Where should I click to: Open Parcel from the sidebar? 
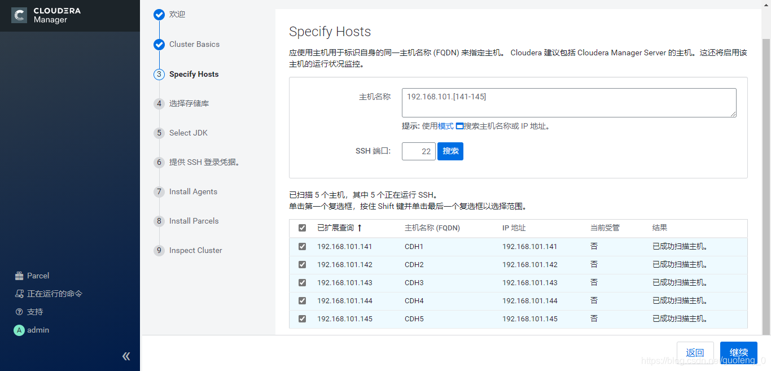click(32, 276)
